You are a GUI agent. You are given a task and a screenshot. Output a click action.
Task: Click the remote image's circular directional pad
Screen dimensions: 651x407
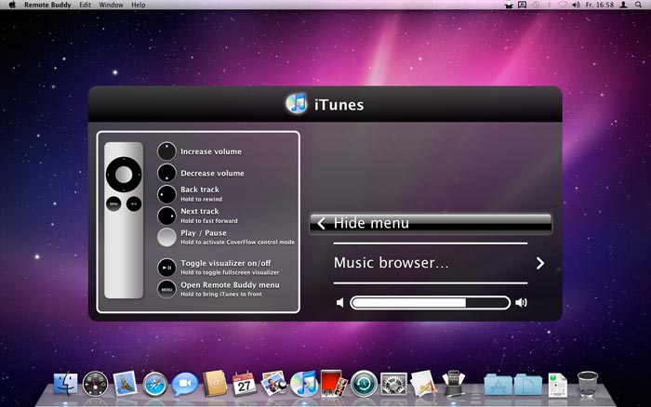(124, 175)
